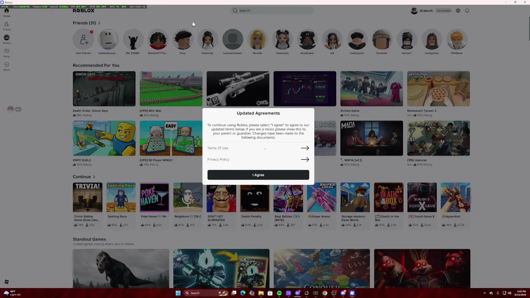Screen dimensions: 530x298
Task: Click the "Death Penalty" game title
Action: [251, 216]
